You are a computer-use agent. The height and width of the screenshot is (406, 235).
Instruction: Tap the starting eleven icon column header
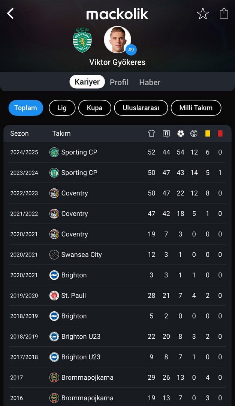[x=166, y=133]
